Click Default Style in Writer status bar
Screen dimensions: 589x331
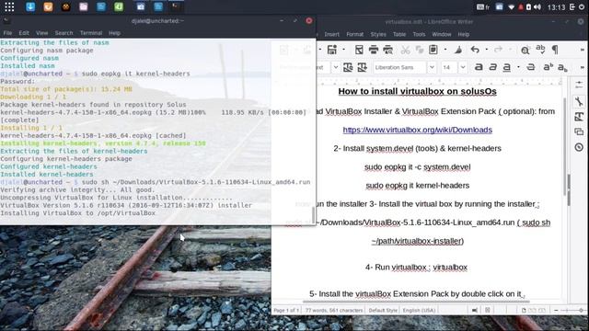383,311
